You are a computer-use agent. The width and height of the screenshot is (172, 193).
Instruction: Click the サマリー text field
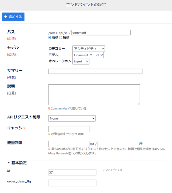click(95, 71)
